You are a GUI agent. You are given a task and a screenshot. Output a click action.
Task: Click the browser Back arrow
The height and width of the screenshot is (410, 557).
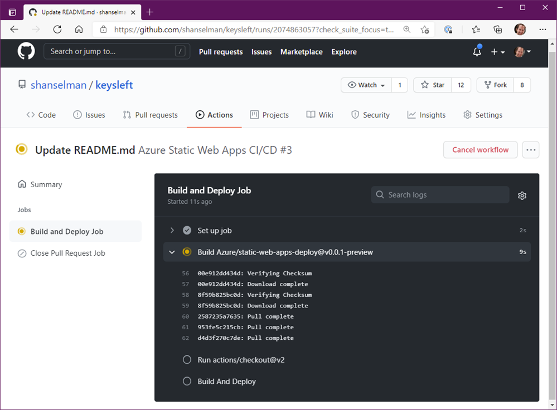(14, 30)
